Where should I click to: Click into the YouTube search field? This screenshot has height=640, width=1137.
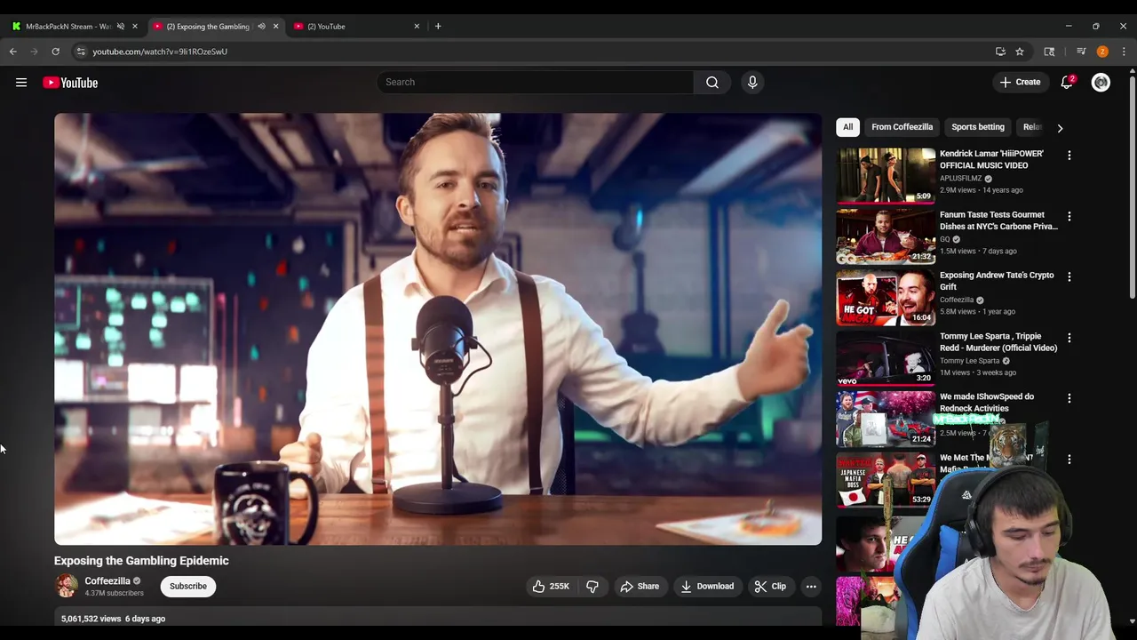tap(536, 82)
